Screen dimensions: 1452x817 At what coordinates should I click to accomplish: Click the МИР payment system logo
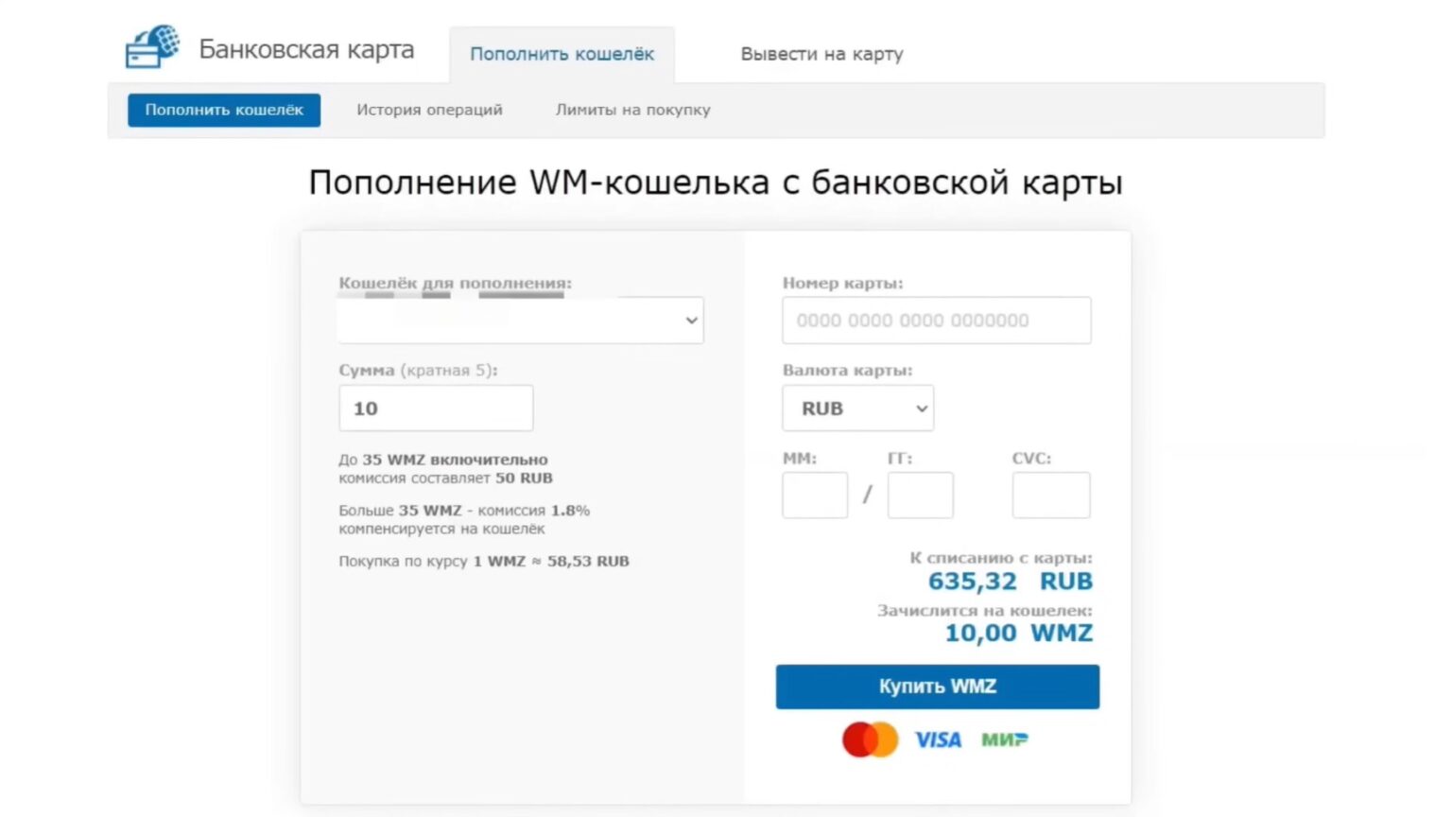1004,739
